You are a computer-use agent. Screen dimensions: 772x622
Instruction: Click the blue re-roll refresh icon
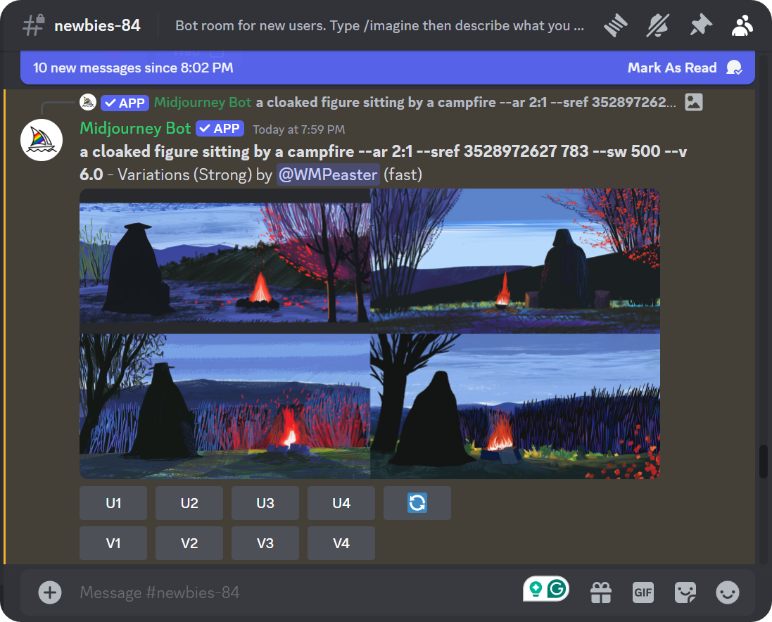point(417,503)
